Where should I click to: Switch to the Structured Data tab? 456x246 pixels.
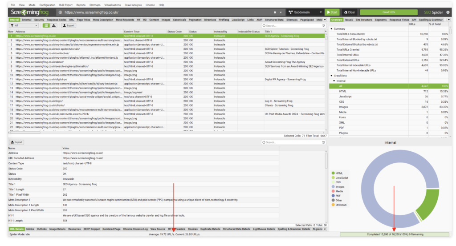point(274,20)
